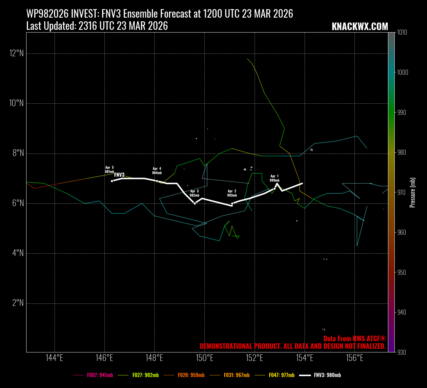The height and width of the screenshot is (388, 427).
Task: Select the Apr 5 981mb track endpoint
Action: (x=112, y=181)
